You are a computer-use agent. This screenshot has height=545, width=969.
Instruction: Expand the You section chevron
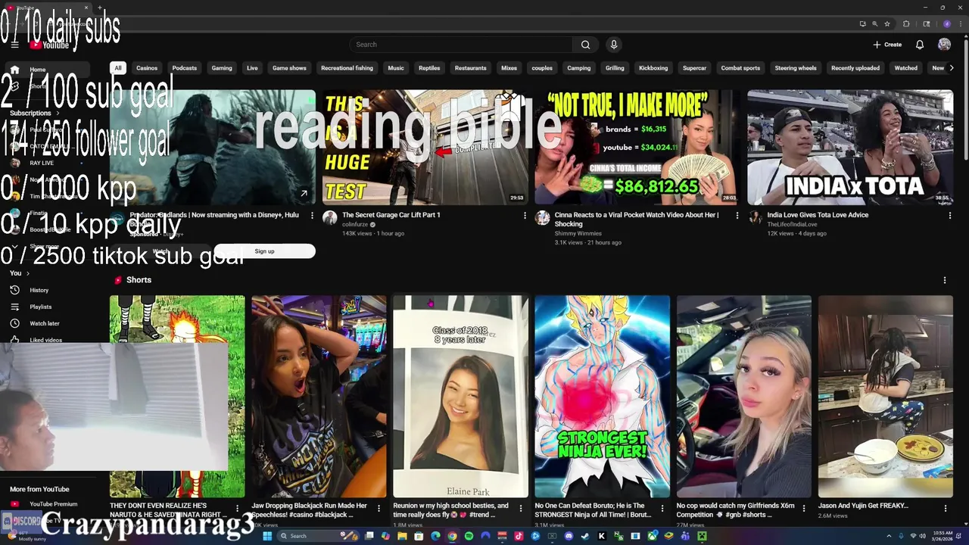pos(28,273)
